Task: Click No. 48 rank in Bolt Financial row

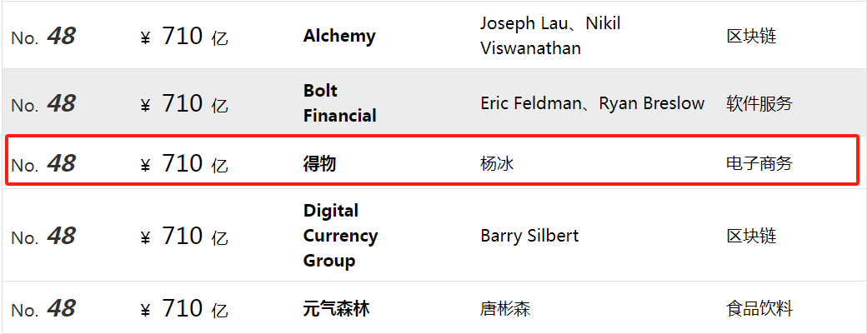Action: coord(43,104)
